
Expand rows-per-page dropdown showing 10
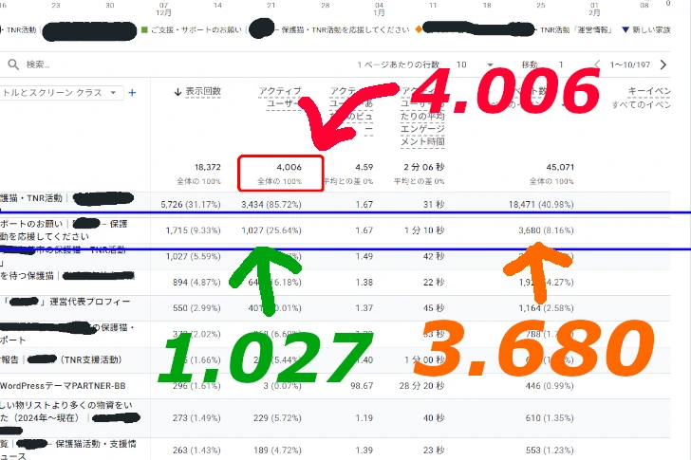point(475,64)
